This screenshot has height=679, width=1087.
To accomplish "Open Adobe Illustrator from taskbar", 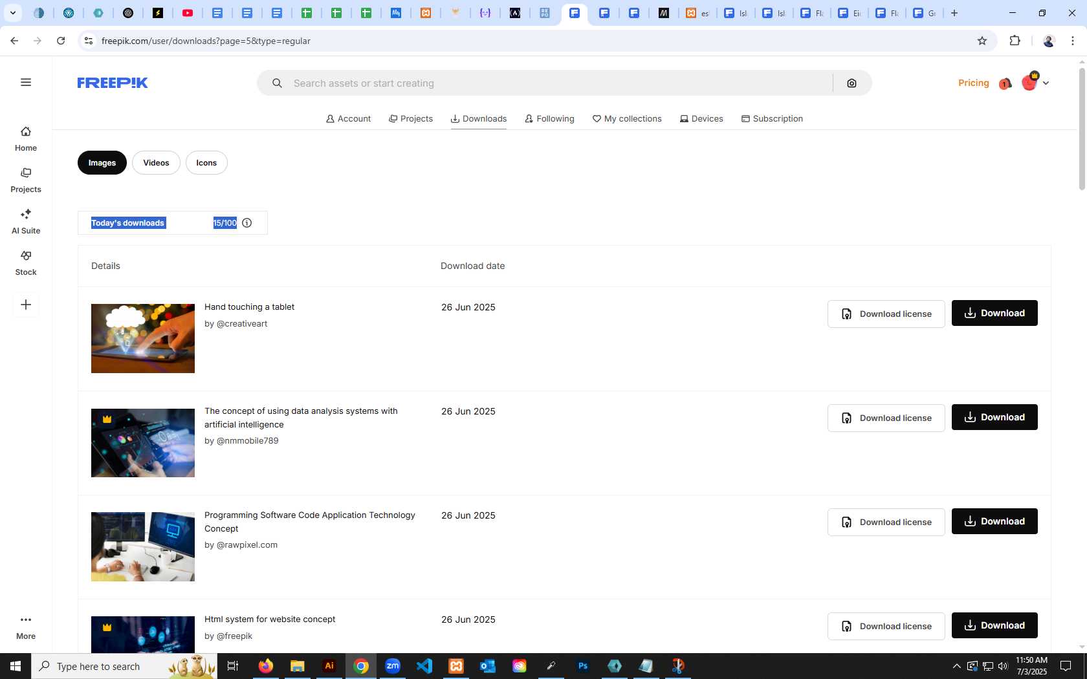I will point(329,666).
